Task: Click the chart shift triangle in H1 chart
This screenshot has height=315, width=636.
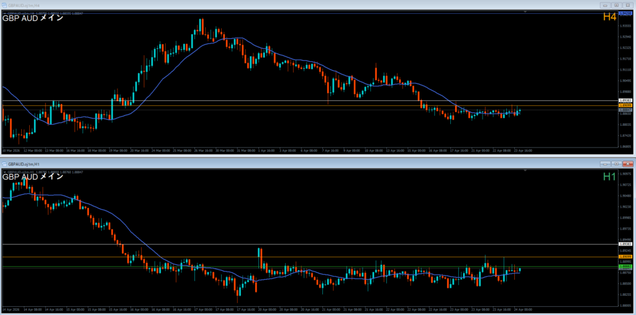Action: pos(525,171)
